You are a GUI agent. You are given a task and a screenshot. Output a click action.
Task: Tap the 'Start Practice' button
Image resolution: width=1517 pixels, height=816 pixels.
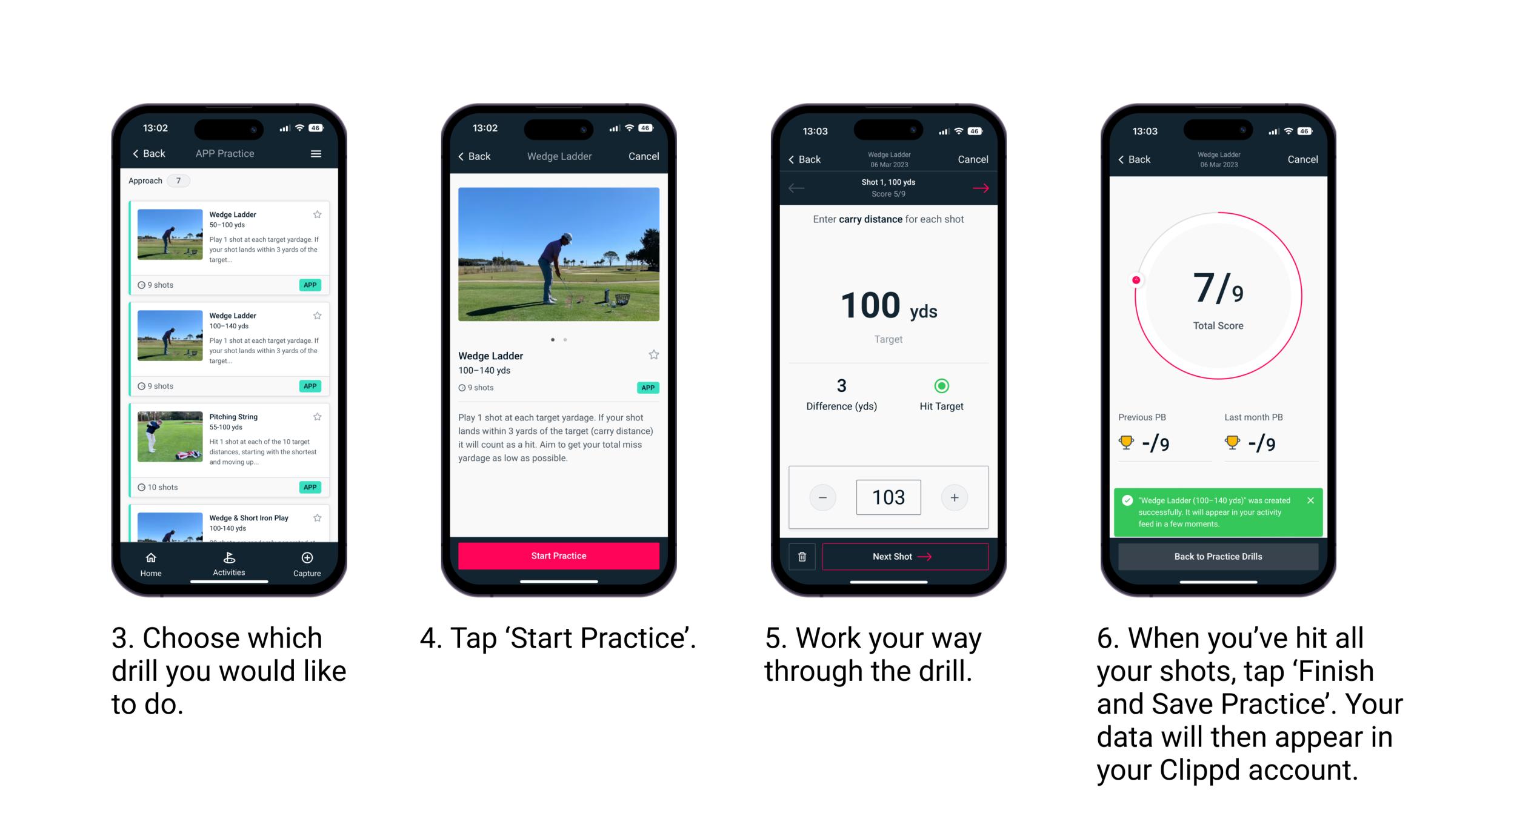(559, 556)
